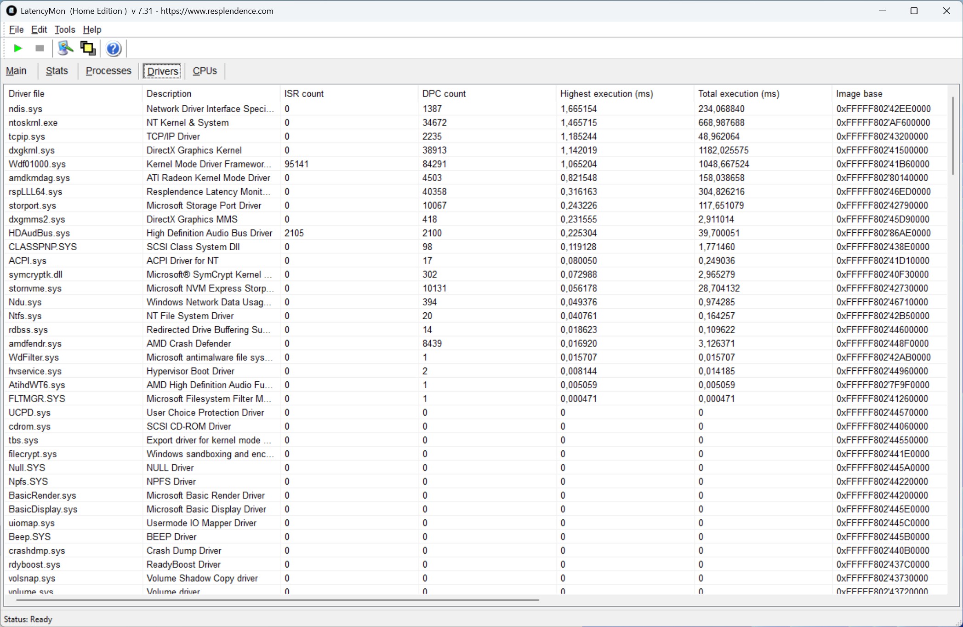This screenshot has width=963, height=627.
Task: Open the Tools menu
Action: [x=65, y=29]
